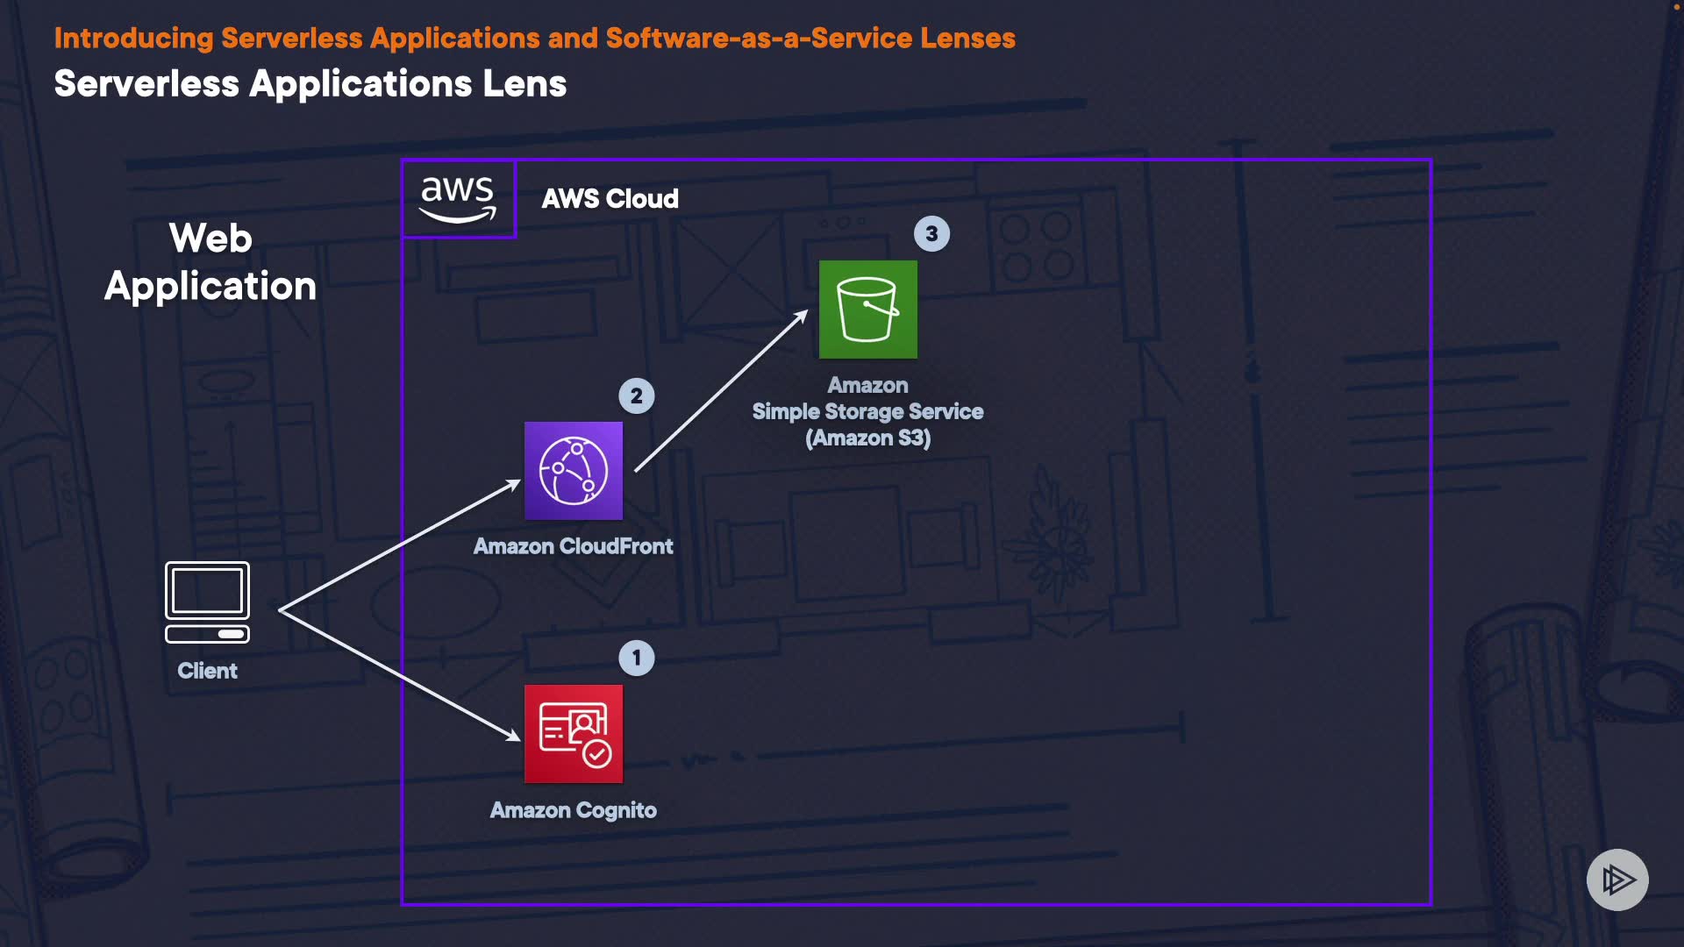Click the step 1 number badge
This screenshot has height=947, width=1684.
[637, 658]
